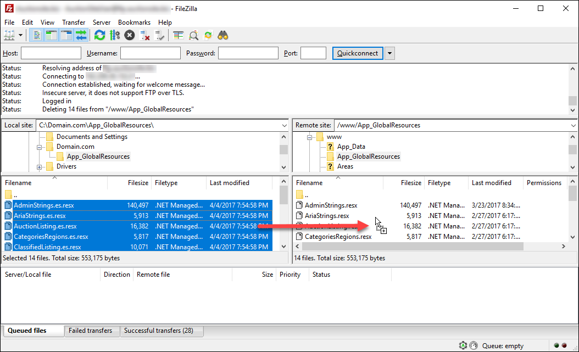This screenshot has width=579, height=352.
Task: Select local CategoriesRegions.es.resx file name
Action: click(x=51, y=237)
